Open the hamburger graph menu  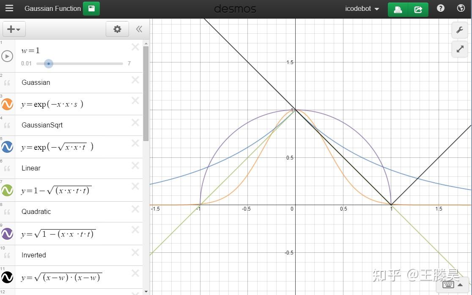[x=9, y=8]
